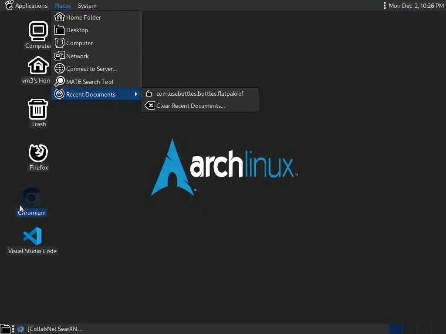Viewport: 446px width, 334px height.
Task: Click the Network computers icon
Action: (59, 56)
